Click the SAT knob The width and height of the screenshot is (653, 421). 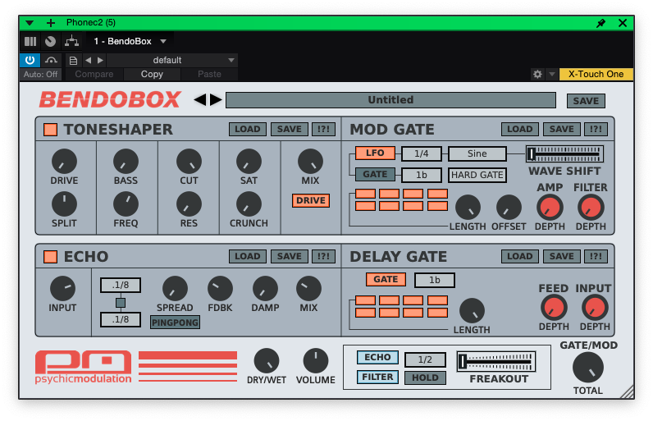coord(249,161)
